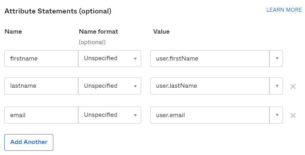Click the Name column label
305x155 pixels.
tap(13, 31)
